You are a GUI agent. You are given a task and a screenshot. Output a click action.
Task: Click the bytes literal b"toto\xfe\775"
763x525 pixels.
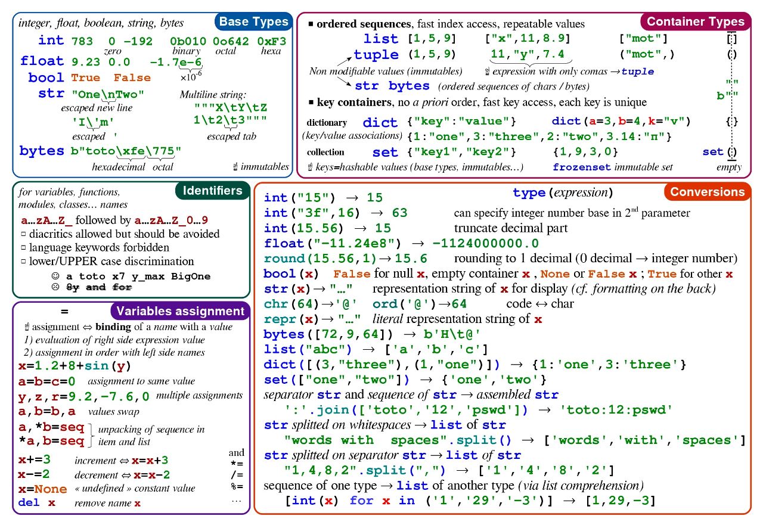(x=126, y=151)
